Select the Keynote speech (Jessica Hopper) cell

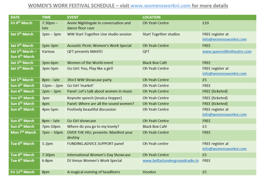click(x=103, y=98)
